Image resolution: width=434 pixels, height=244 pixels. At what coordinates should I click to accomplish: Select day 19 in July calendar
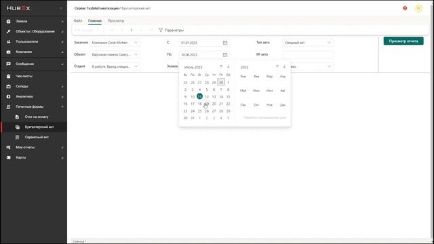click(207, 104)
